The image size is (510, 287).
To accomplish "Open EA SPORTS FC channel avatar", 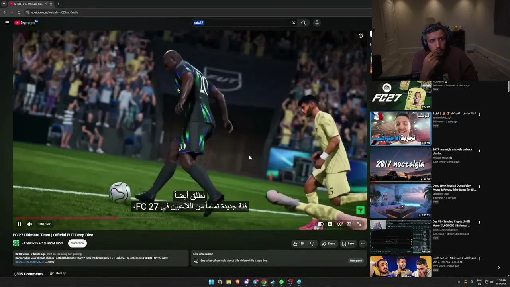I will [x=16, y=243].
